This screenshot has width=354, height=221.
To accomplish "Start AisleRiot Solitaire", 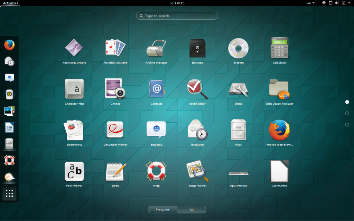I will [115, 48].
